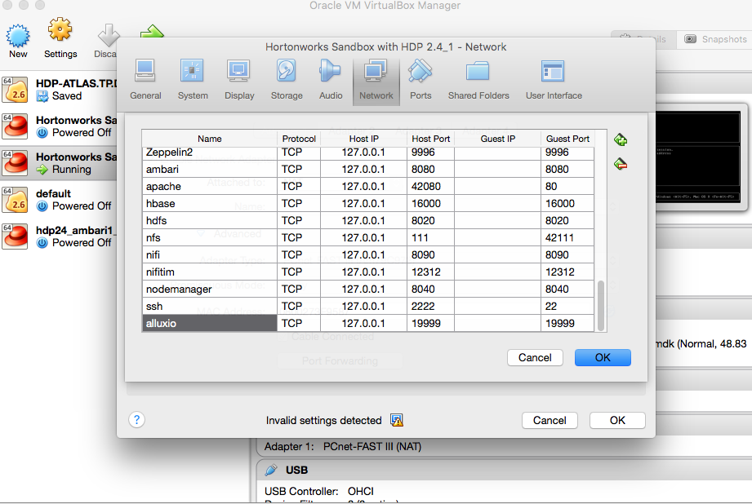Click the invalid settings warning icon

pos(397,420)
